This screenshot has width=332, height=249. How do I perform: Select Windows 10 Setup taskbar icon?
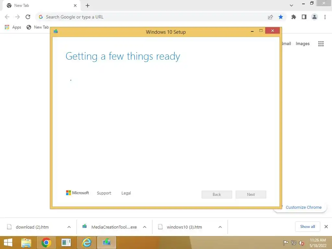click(x=106, y=243)
